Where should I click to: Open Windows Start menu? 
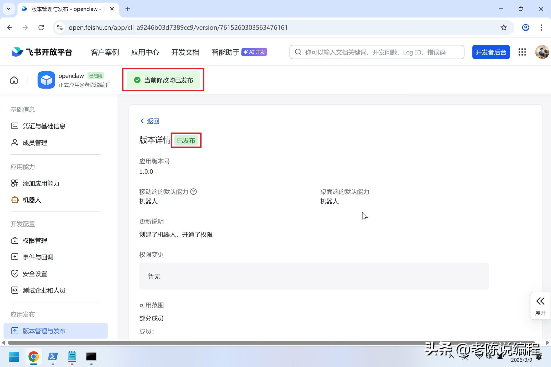14,357
